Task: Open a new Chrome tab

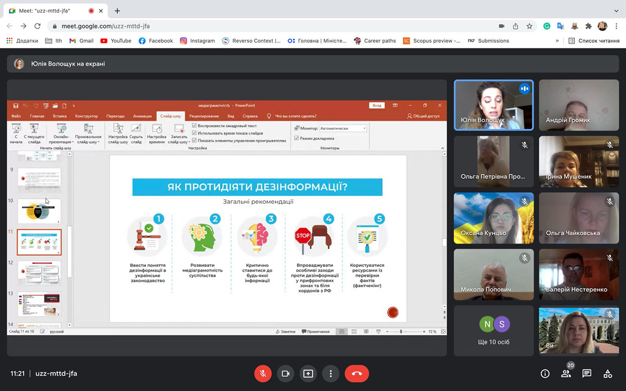Action: coord(117,10)
